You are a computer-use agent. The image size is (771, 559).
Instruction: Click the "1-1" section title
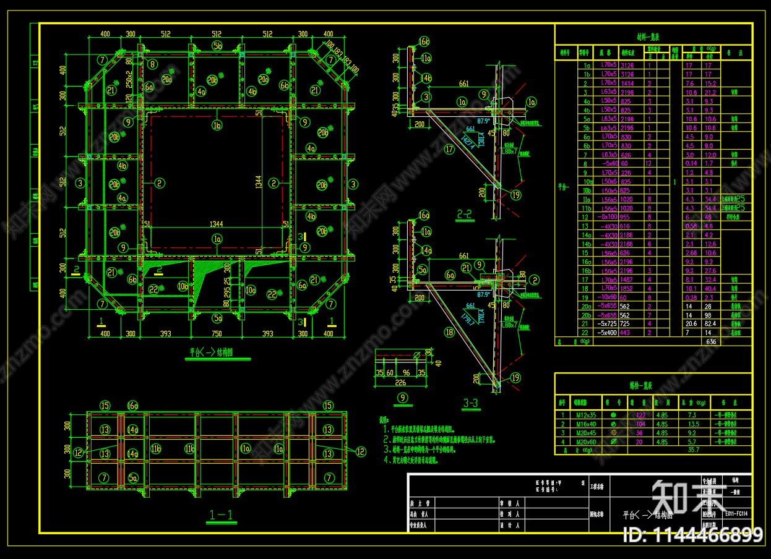[x=221, y=514]
